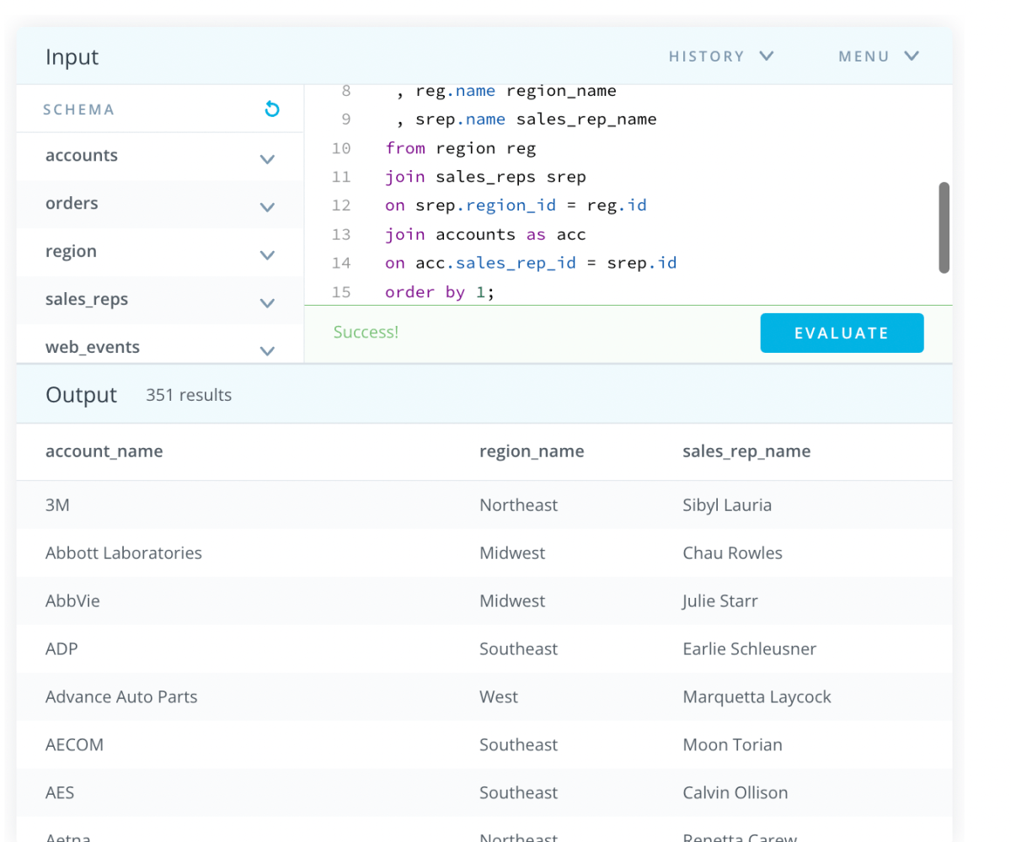Click the 'order by 1;' code line
Viewport: 1011px width, 842px height.
tap(440, 292)
